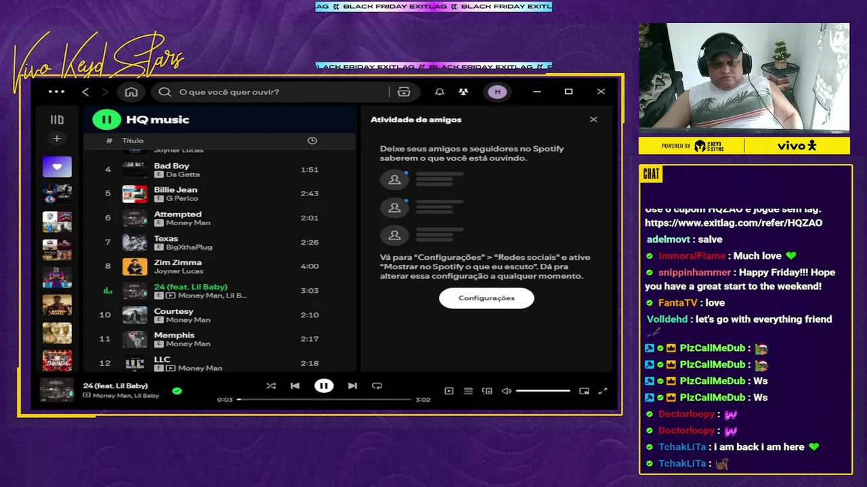Click the 'Título' column header
The image size is (867, 487).
click(x=133, y=141)
